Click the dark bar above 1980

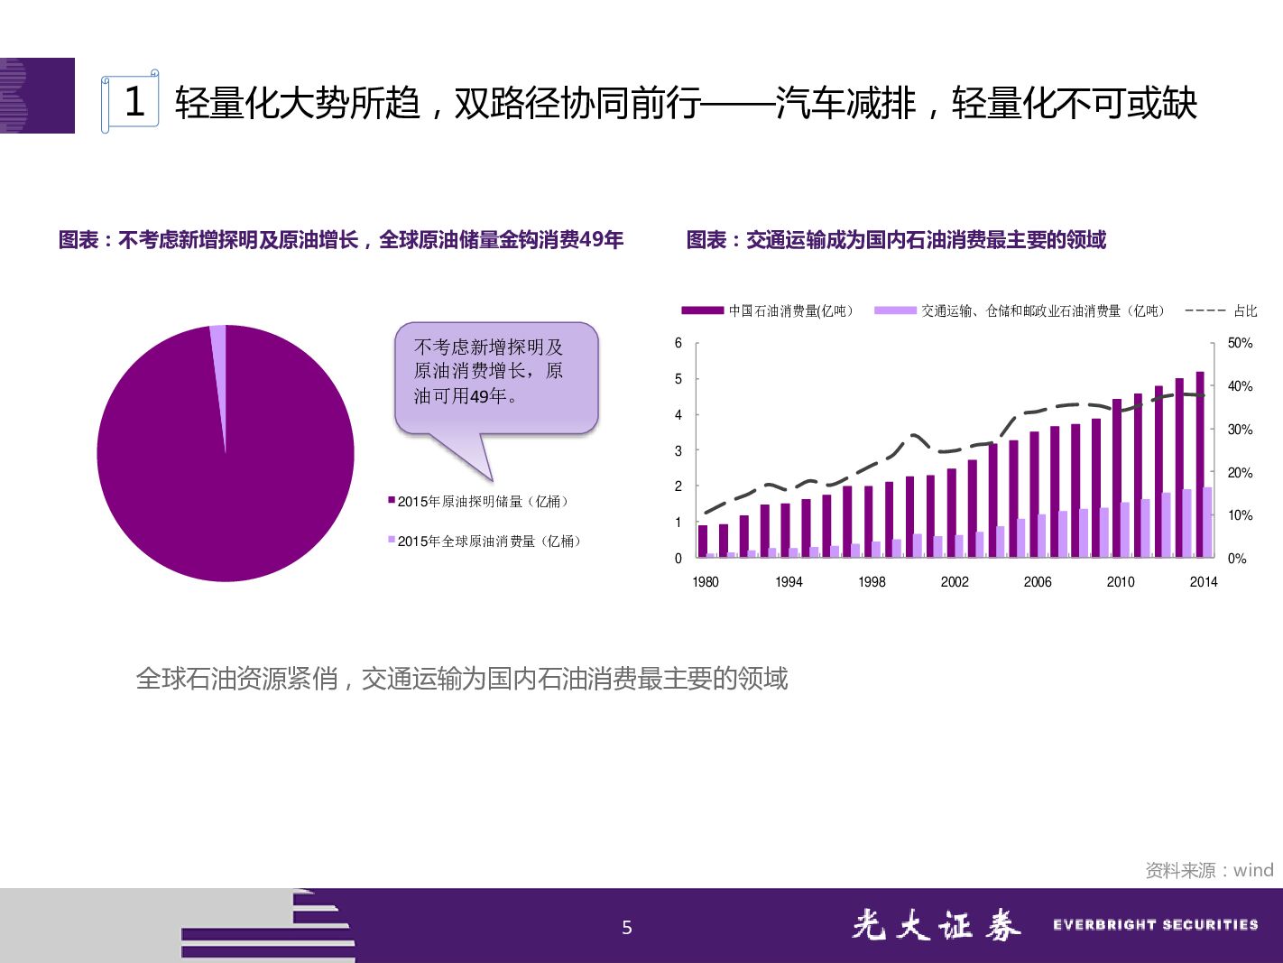pos(703,542)
